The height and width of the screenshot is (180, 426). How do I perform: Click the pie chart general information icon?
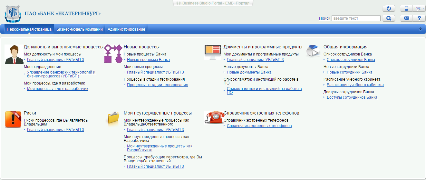pyautogui.click(x=312, y=51)
